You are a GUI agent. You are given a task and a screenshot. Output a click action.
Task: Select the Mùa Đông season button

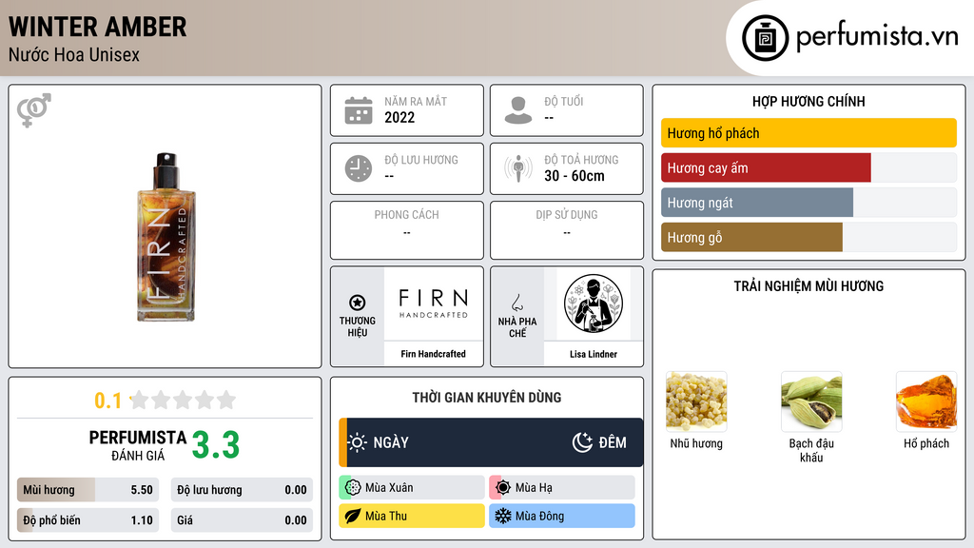point(562,516)
